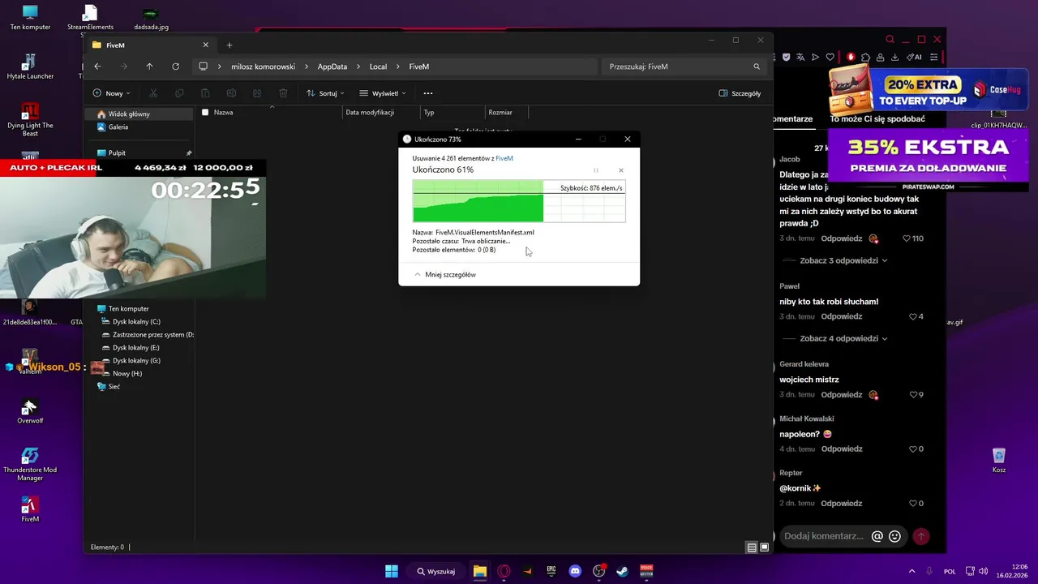Open the browser AI button
The height and width of the screenshot is (584, 1038).
pos(914,58)
